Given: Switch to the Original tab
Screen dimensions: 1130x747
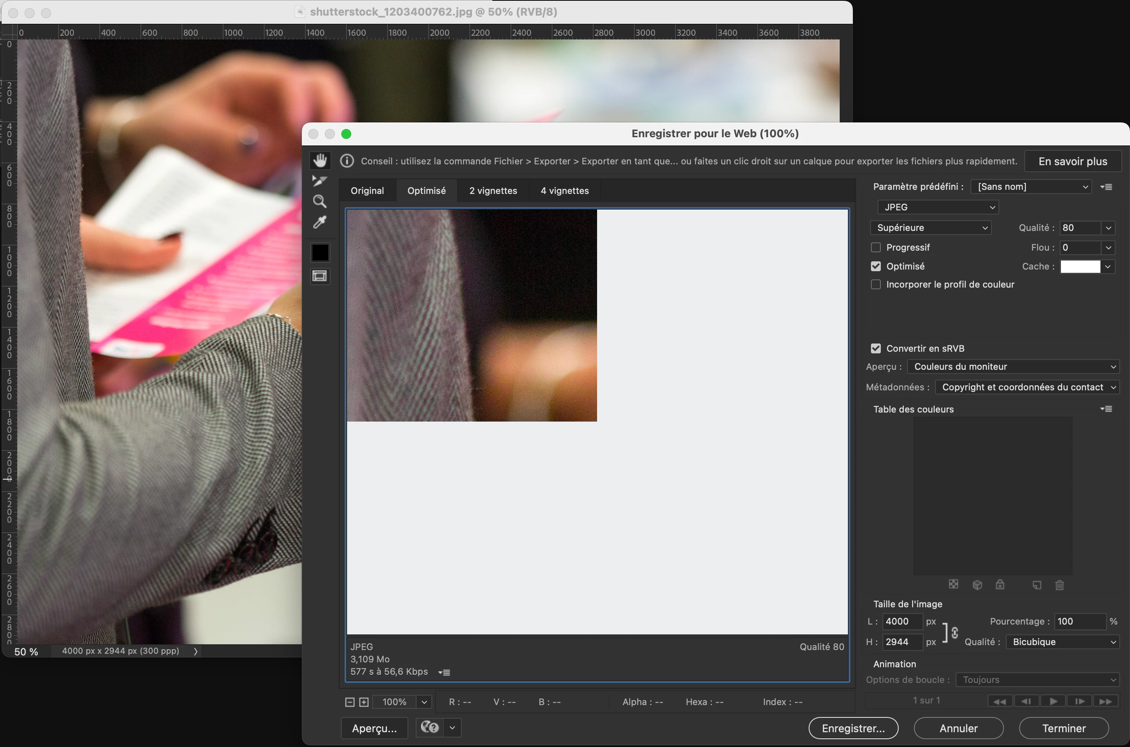Looking at the screenshot, I should 367,191.
